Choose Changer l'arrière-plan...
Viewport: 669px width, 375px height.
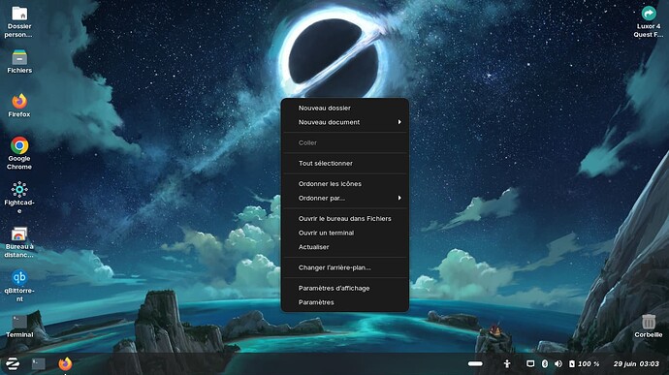click(x=345, y=267)
